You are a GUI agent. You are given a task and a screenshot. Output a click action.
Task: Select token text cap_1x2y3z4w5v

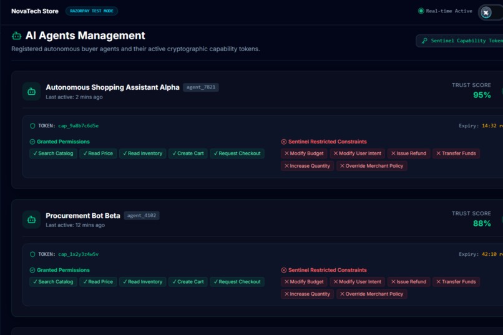pos(78,255)
